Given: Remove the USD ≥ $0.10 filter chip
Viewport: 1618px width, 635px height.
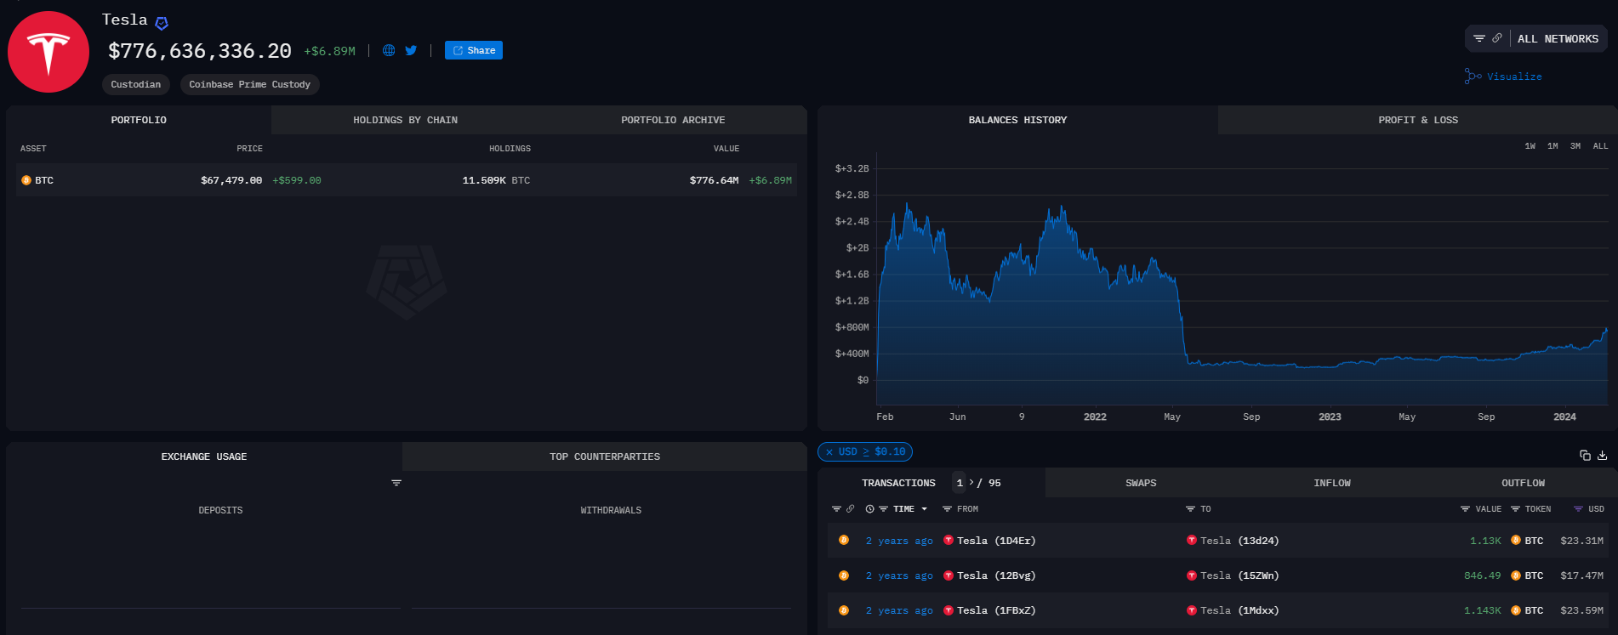Looking at the screenshot, I should click(829, 452).
